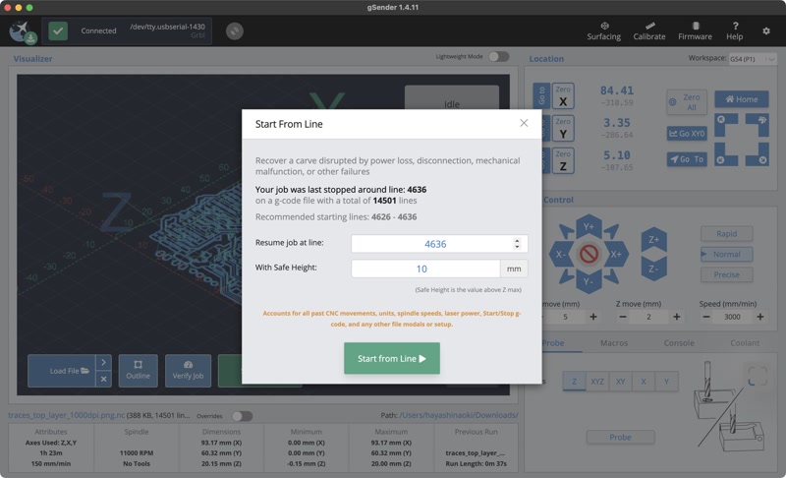Click Go to X button
The width and height of the screenshot is (786, 478).
click(x=541, y=95)
